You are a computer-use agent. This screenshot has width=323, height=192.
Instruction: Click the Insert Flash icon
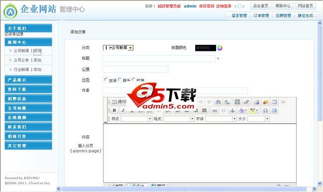[x=265, y=102]
